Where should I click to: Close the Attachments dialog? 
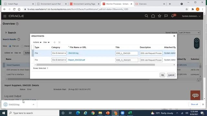[174, 36]
